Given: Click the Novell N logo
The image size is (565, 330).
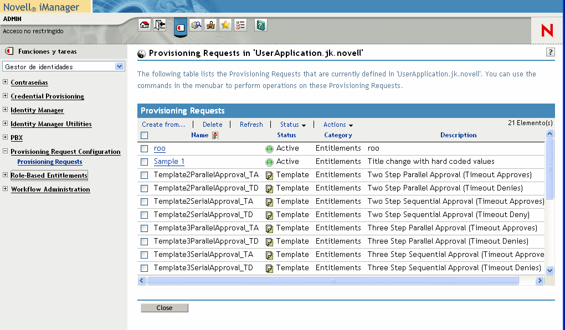Looking at the screenshot, I should coord(547,30).
